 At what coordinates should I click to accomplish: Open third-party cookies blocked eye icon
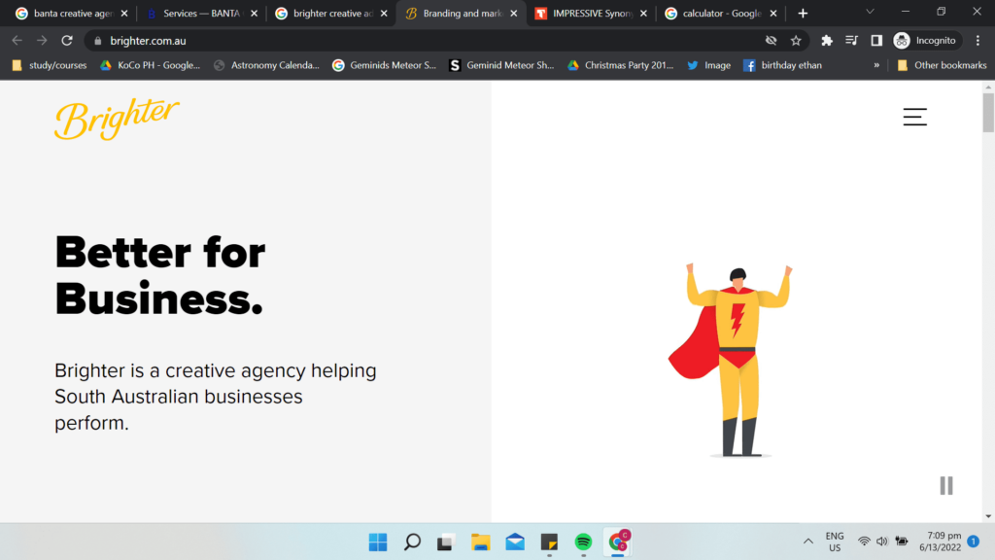coord(771,41)
